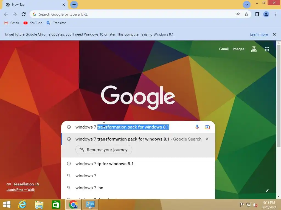The height and width of the screenshot is (210, 281).
Task: Select the transformation pack for windows 8.1 suggestion
Action: click(x=138, y=139)
